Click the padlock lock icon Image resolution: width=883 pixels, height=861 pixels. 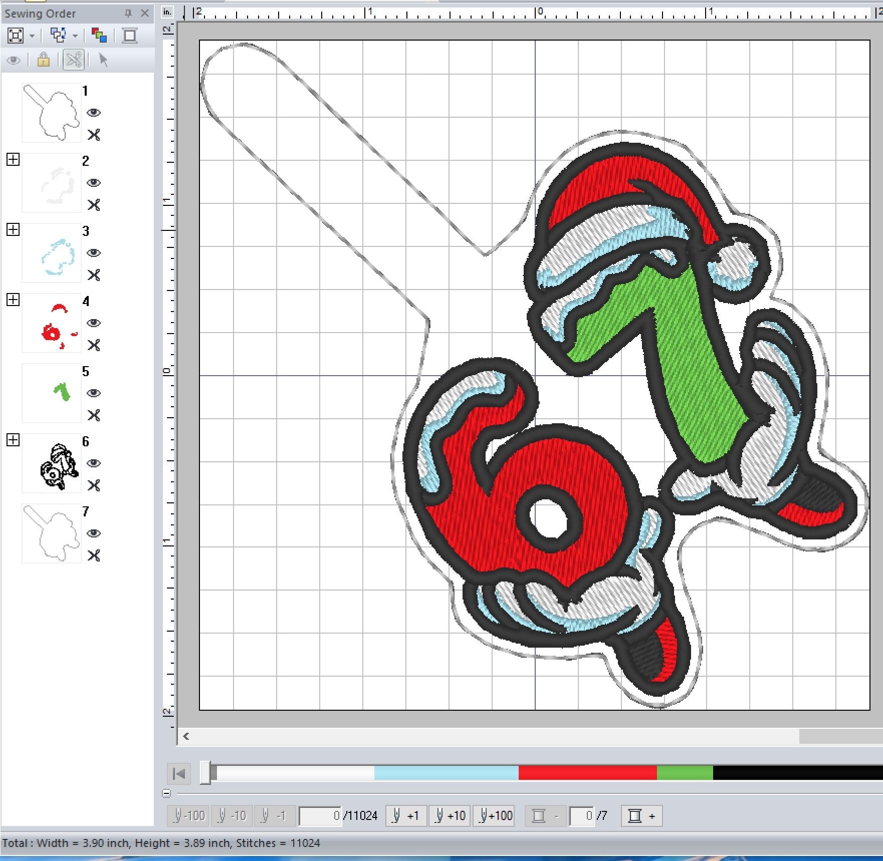[x=44, y=60]
